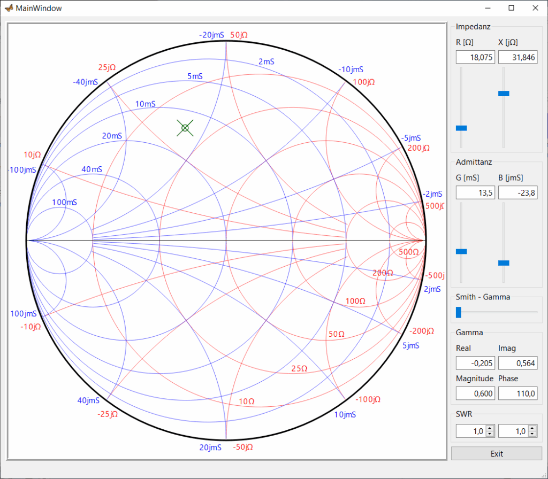
Task: Click the -100jmS label on left edge
Action: 22,170
